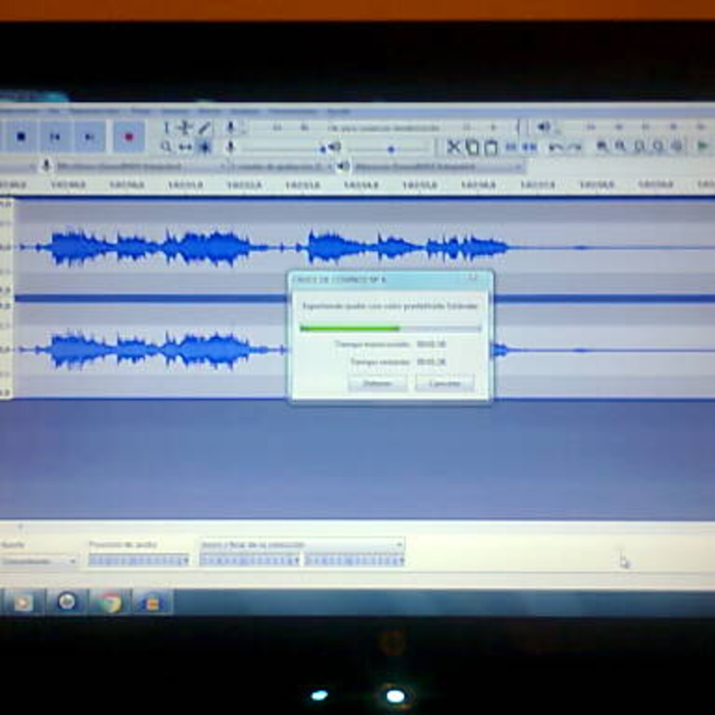The image size is (715, 715).
Task: Click the Stop button with the black square
Action: point(20,136)
